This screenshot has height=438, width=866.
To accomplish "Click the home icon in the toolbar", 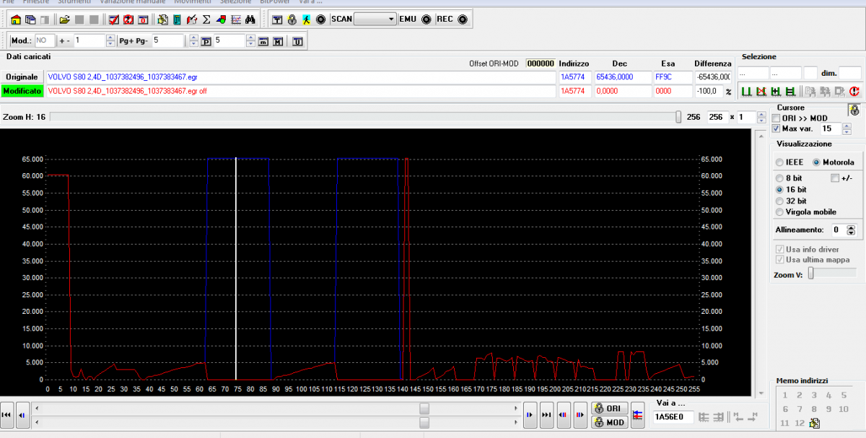I will tap(16, 19).
